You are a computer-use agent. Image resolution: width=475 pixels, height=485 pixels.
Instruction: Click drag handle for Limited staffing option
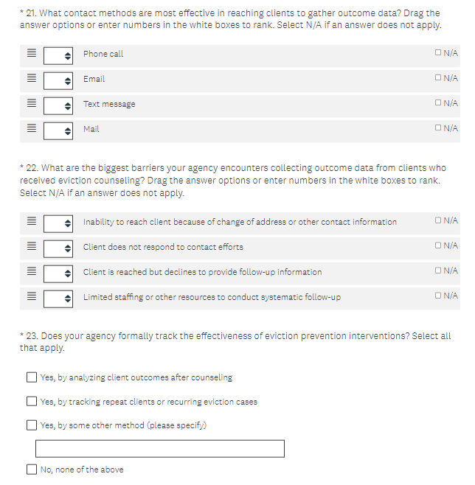click(x=32, y=298)
